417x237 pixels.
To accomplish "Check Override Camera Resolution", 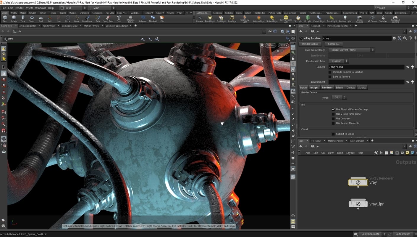I will pos(330,72).
